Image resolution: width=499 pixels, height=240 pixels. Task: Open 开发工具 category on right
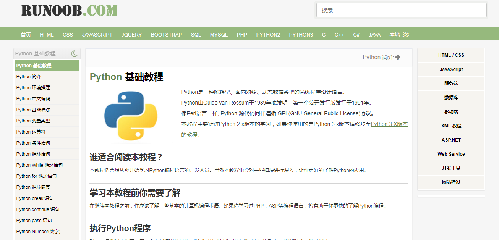(x=451, y=168)
